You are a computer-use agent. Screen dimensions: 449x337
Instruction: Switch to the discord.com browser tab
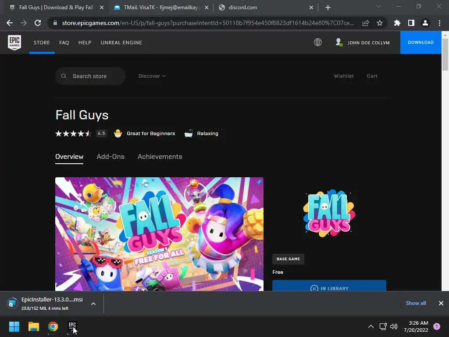click(x=265, y=7)
